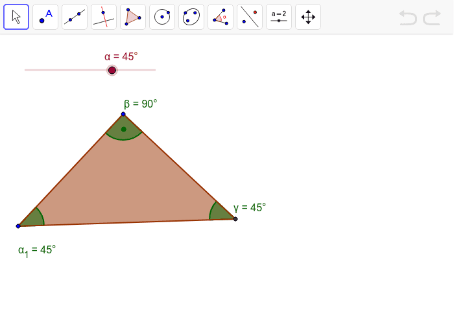Select the right vertex point
Image resolution: width=454 pixels, height=324 pixels.
pos(235,219)
